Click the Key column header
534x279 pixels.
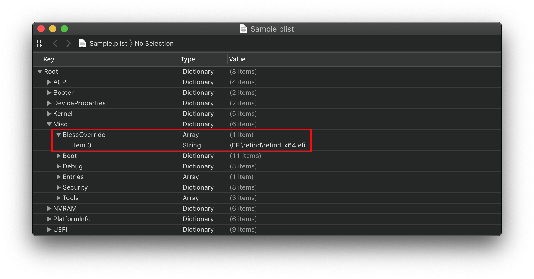tap(49, 59)
